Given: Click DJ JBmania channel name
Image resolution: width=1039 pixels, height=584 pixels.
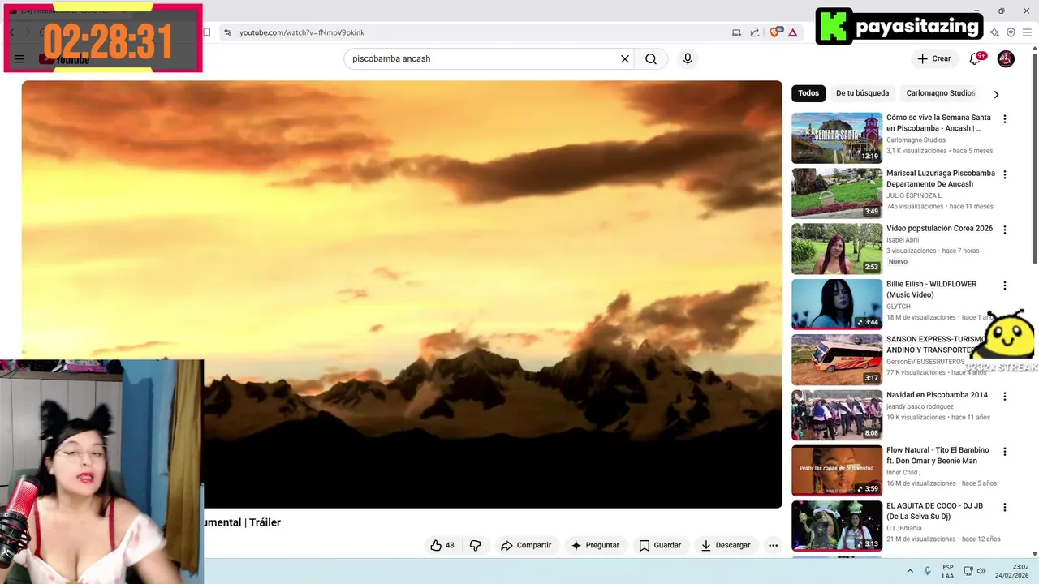Looking at the screenshot, I should pos(903,528).
